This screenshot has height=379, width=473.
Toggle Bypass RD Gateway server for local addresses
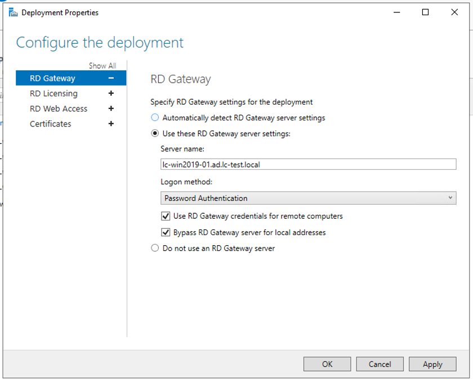coord(166,232)
